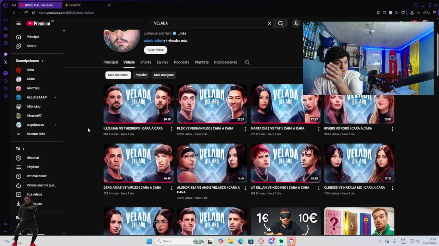Open Discord from the taskbar
Viewport: 439px width, 246px height.
(271, 241)
